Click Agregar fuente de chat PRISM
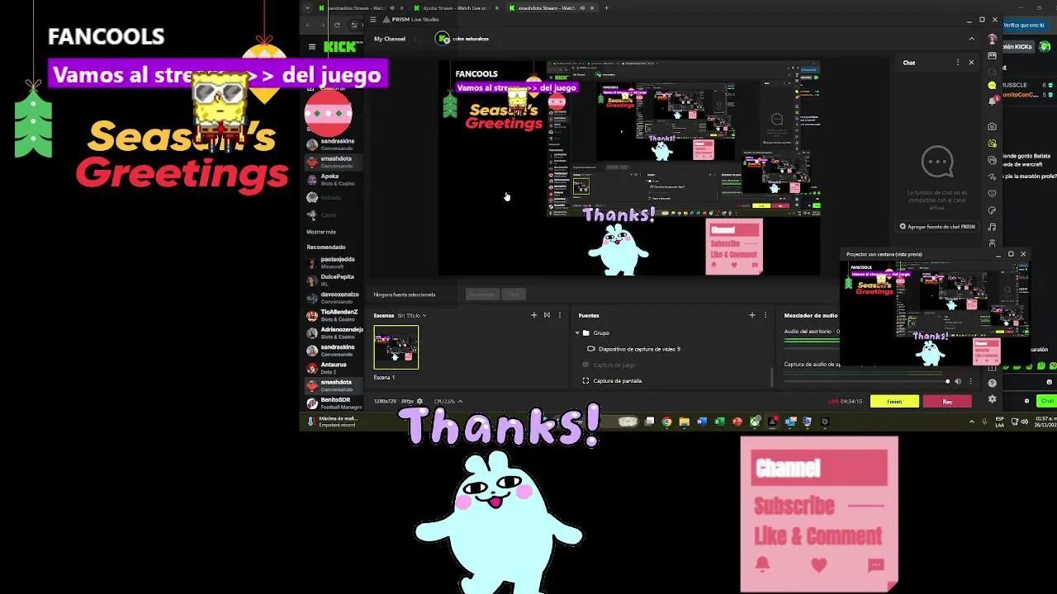This screenshot has height=594, width=1057. (937, 226)
